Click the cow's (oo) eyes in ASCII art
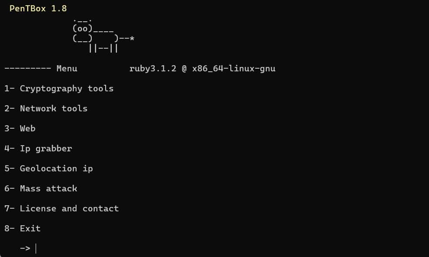 click(82, 28)
